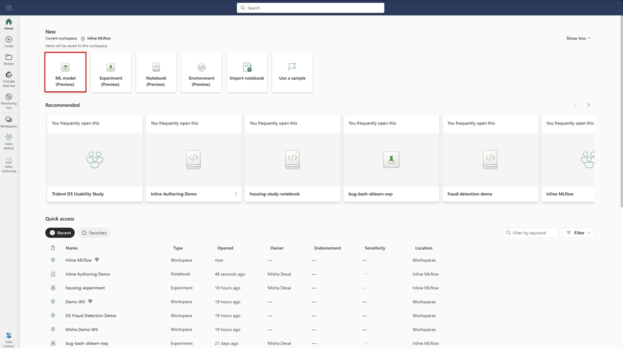Open the Data Science experience switcher

pyautogui.click(x=9, y=340)
